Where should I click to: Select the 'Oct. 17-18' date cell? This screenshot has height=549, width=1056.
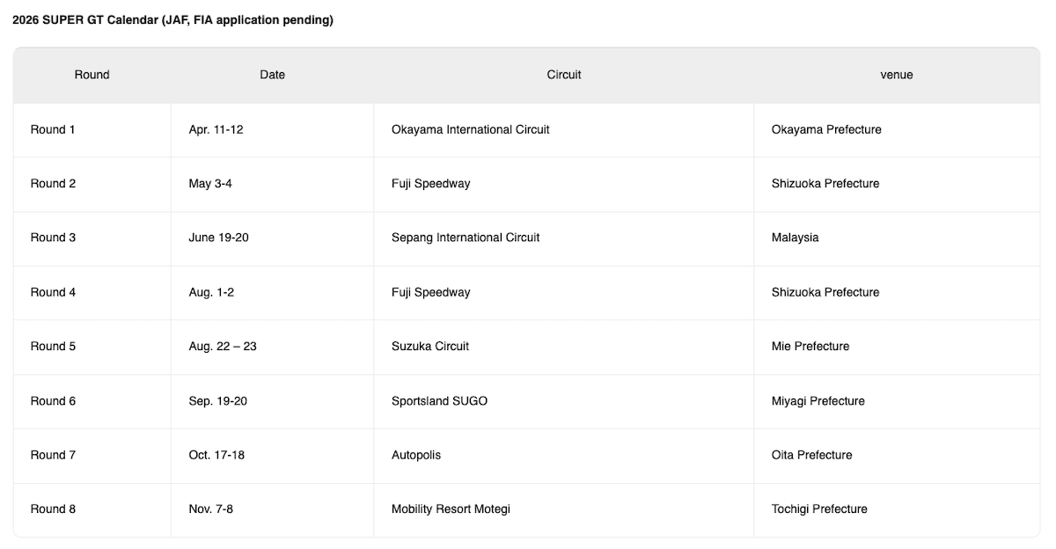coord(272,456)
